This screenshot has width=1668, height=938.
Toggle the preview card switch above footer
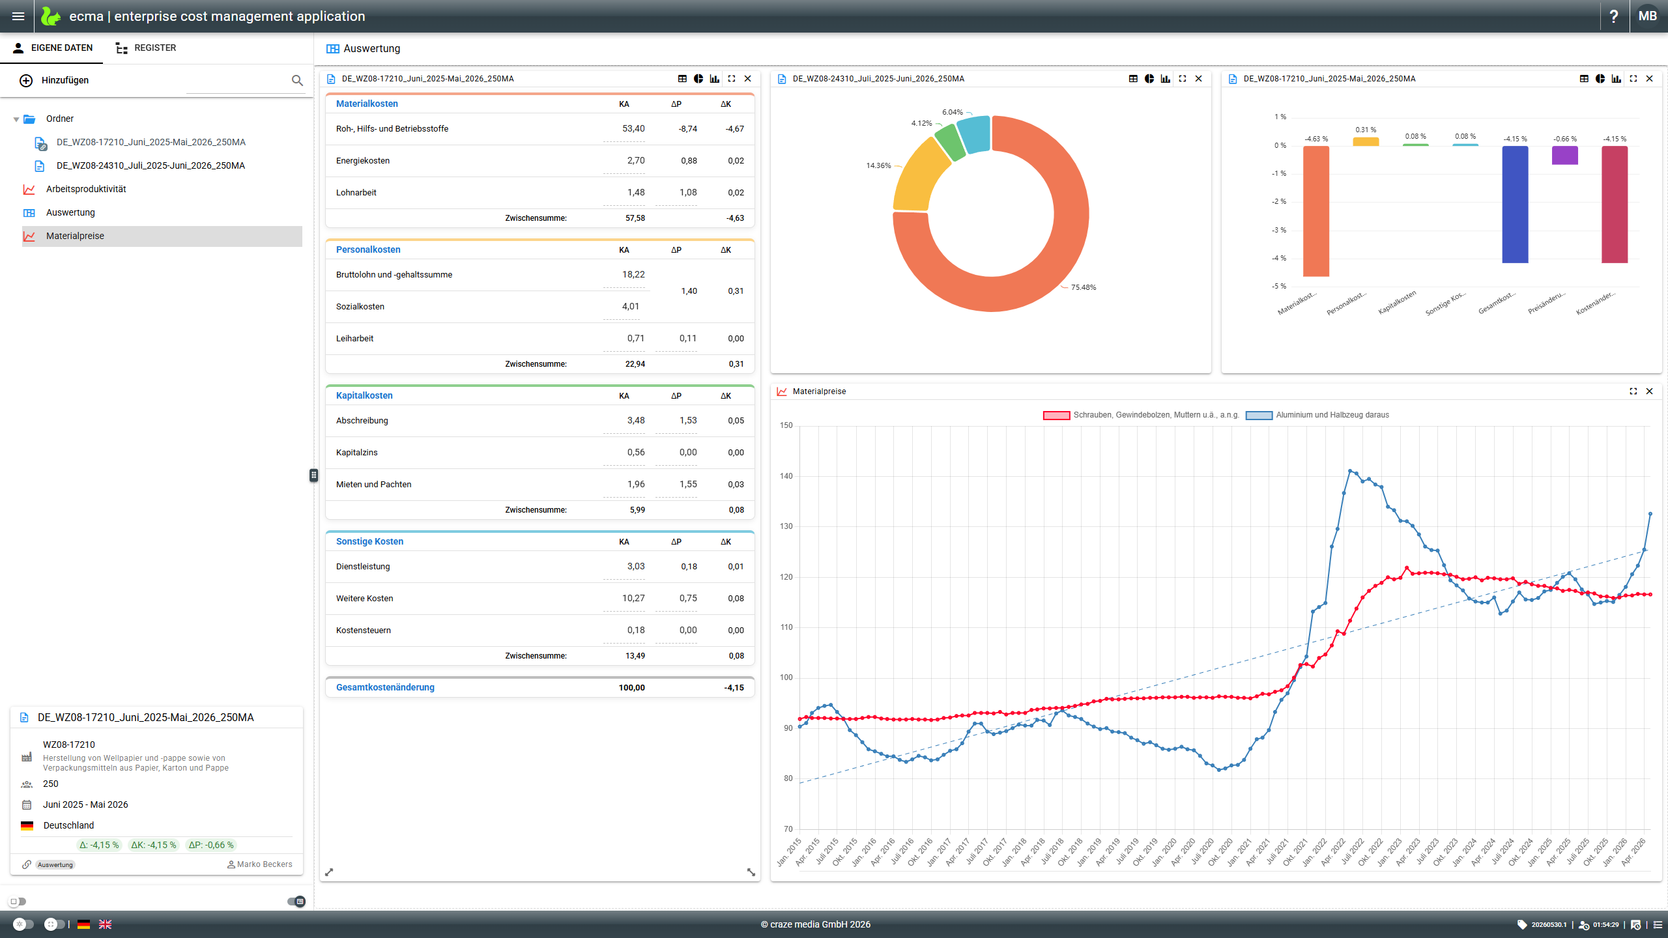(x=296, y=902)
